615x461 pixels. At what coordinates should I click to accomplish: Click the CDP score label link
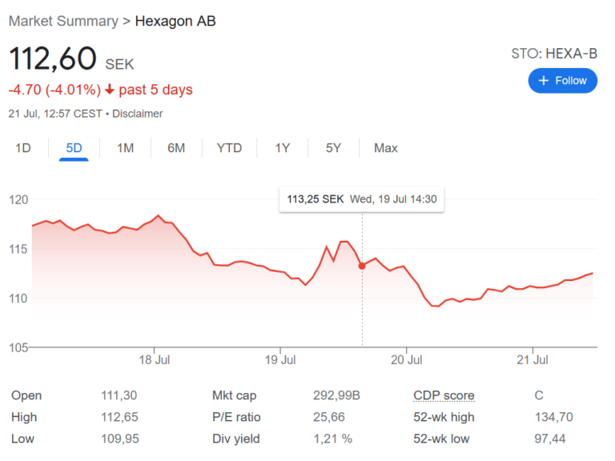click(444, 395)
